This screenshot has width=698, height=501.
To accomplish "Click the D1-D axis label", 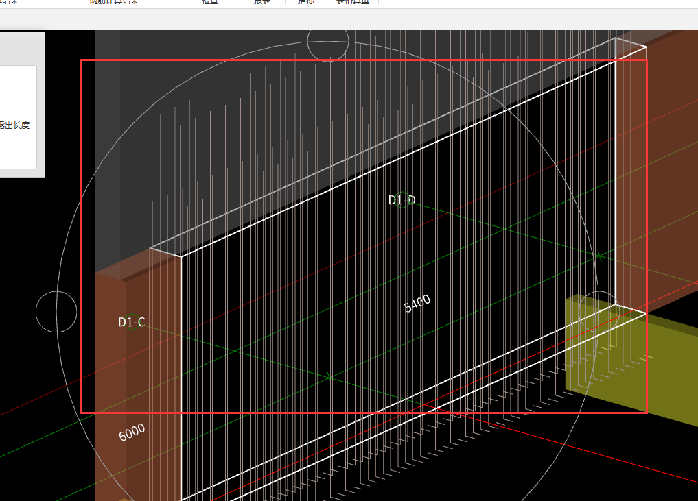I will tap(402, 200).
